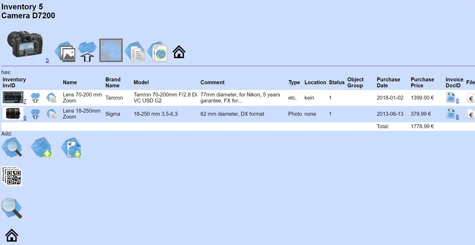Search existing object to add with magnifier cube
This screenshot has height=245, width=475.
tap(12, 147)
